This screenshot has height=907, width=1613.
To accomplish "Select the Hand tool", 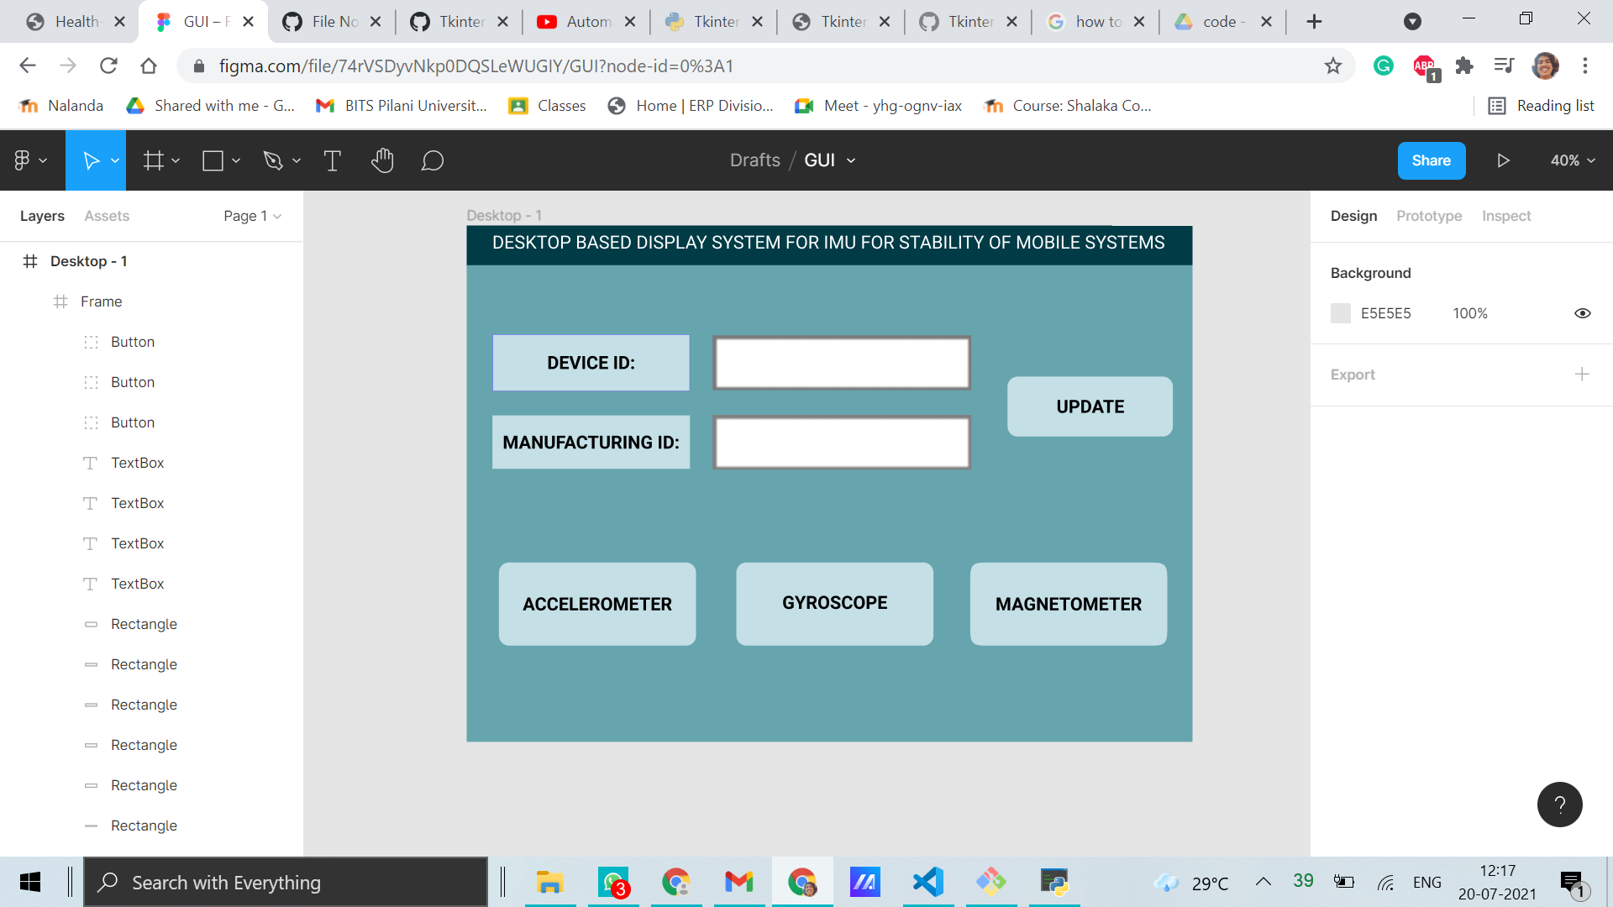I will pos(383,160).
